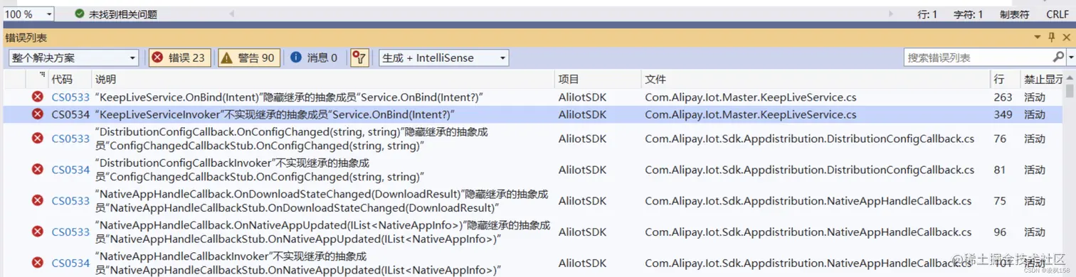Pin the error list panel with auto-hide icon
The image size is (1076, 277).
[1051, 36]
